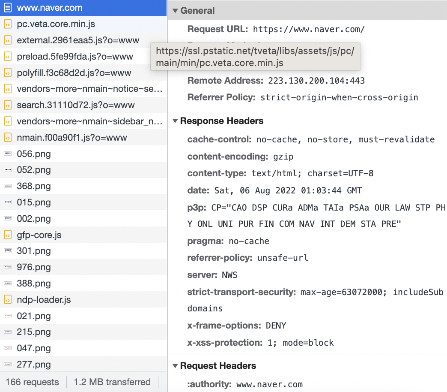Click the x-xss-protection header value
This screenshot has height=392, width=447.
301,343
